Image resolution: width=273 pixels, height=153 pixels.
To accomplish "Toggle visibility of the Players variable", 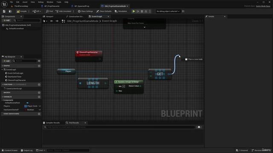I will 40,106.
